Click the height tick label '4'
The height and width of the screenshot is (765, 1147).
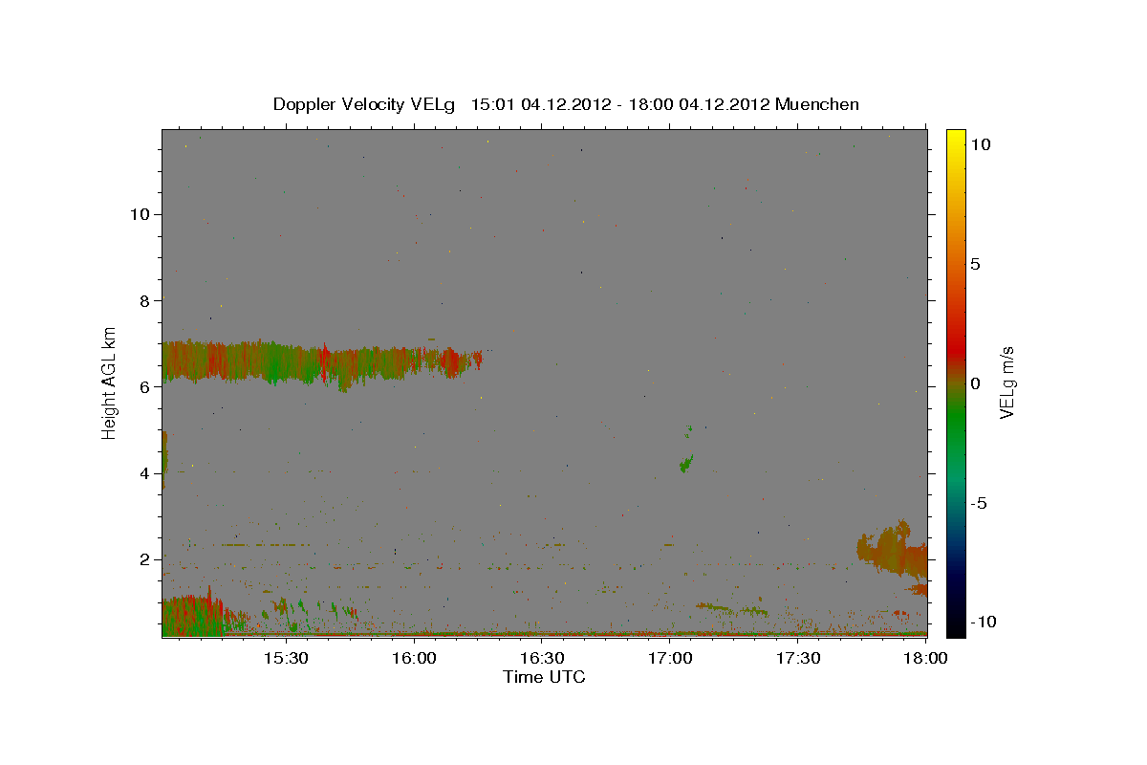pos(144,473)
